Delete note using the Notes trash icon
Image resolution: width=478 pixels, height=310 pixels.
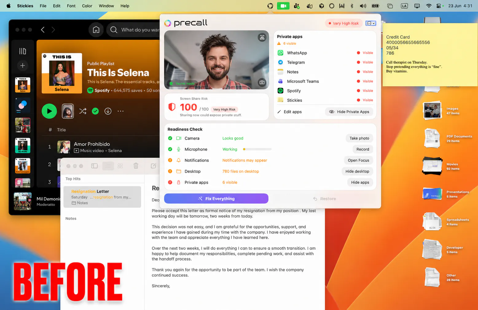[x=136, y=166]
